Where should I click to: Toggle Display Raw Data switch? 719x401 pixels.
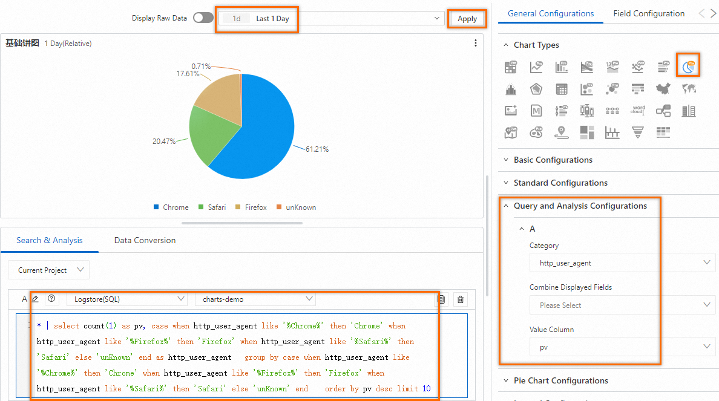pyautogui.click(x=203, y=18)
